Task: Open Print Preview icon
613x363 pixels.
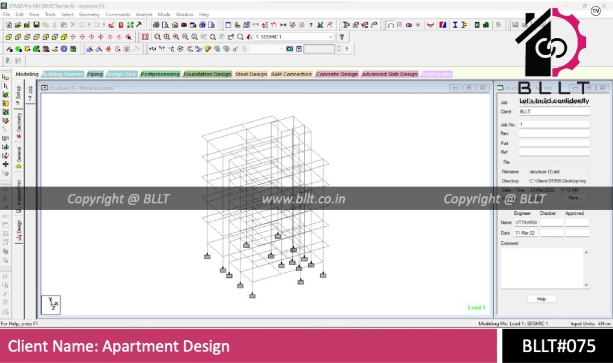Action: [x=165, y=25]
